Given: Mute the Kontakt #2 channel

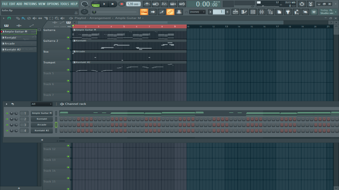Looking at the screenshot, I should [7, 130].
